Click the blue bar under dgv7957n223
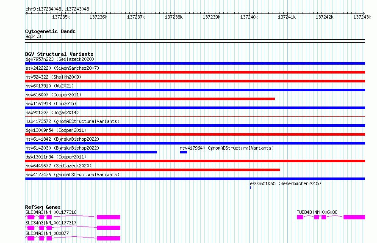Screen dimensions: 377x243 click(195, 63)
